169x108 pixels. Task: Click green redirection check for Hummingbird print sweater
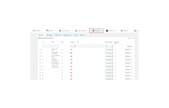[x=116, y=53]
